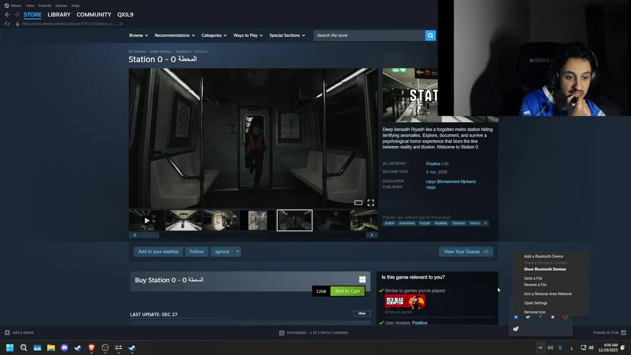Open the QXIL9 profile tab
This screenshot has width=631, height=355.
(125, 15)
